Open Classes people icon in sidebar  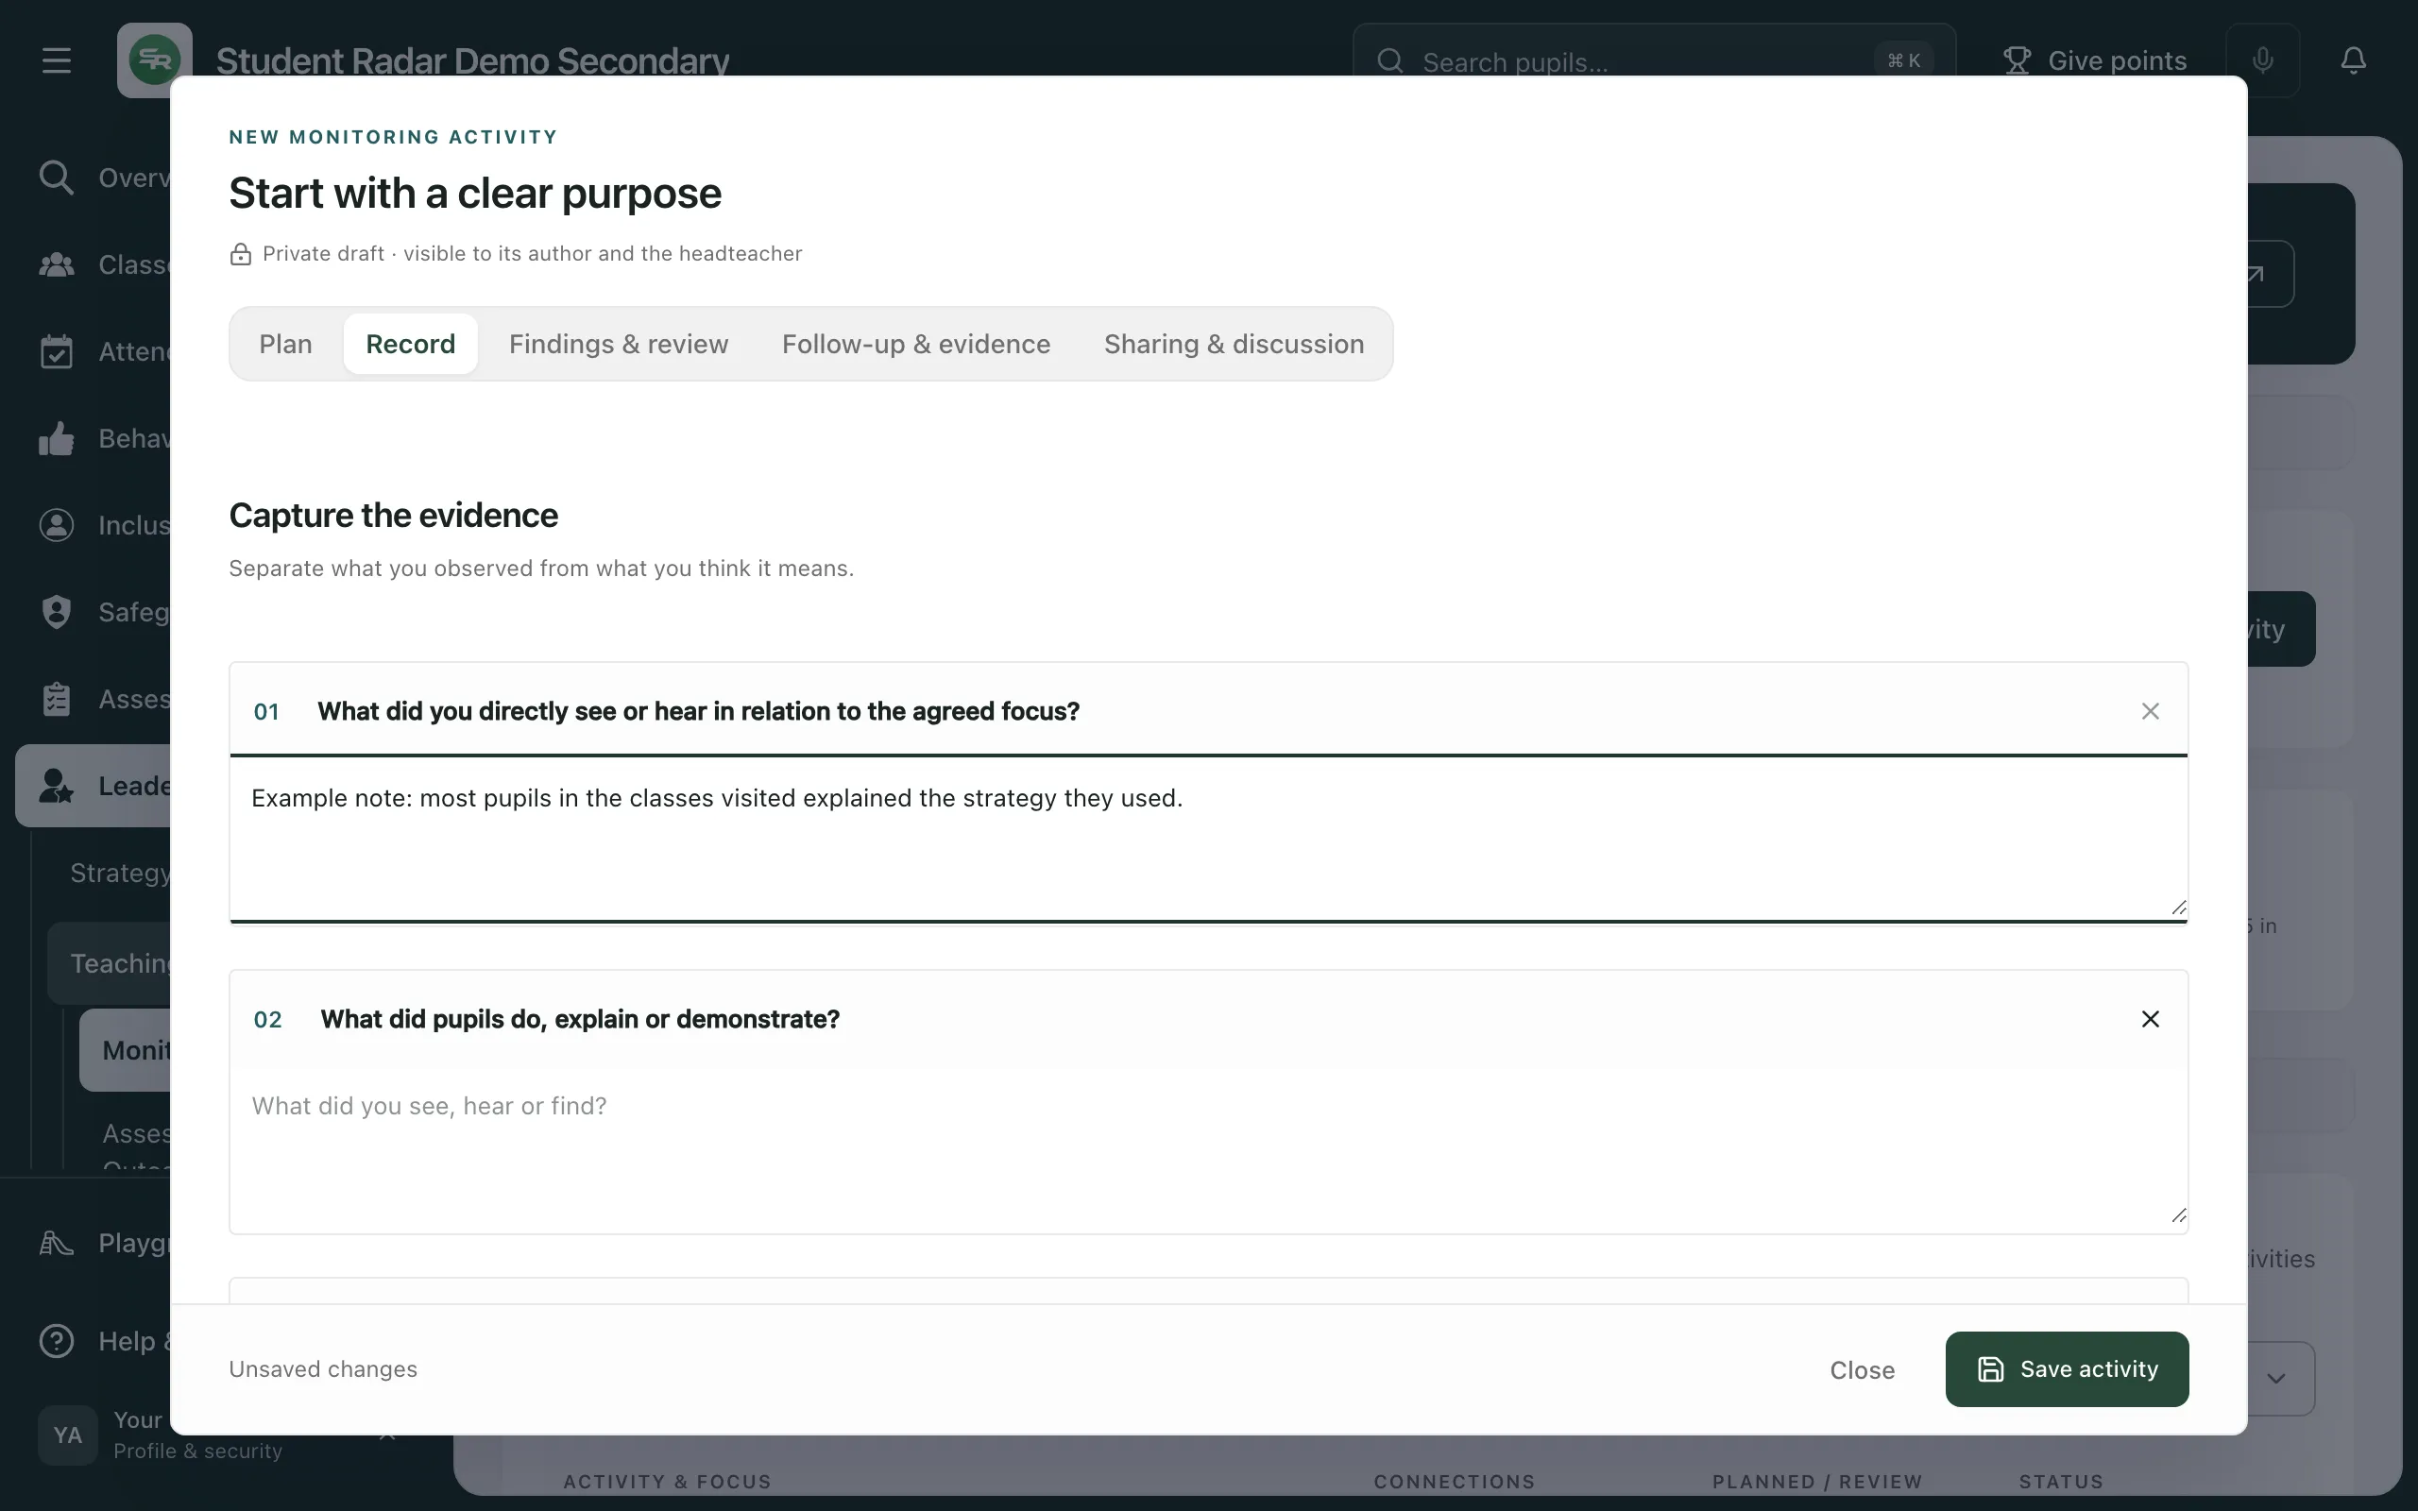pos(56,264)
